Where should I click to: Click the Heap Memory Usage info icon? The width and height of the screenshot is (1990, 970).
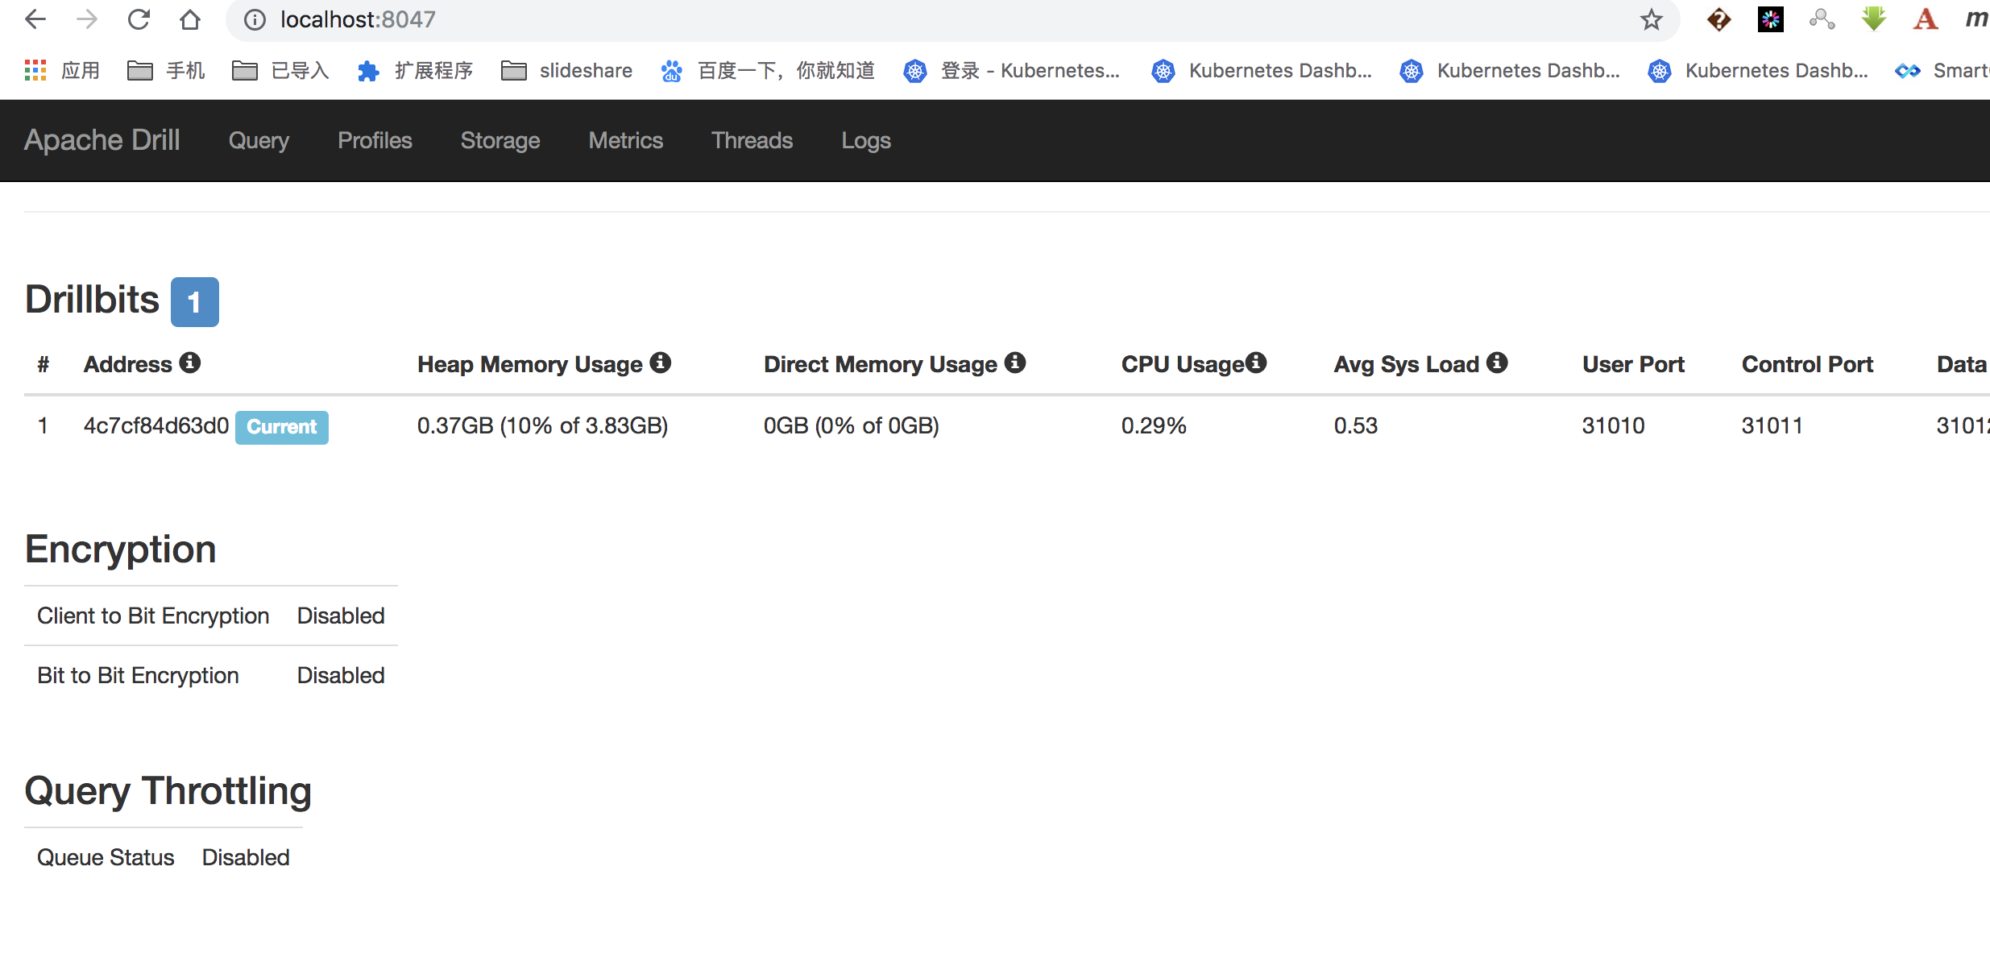661,363
